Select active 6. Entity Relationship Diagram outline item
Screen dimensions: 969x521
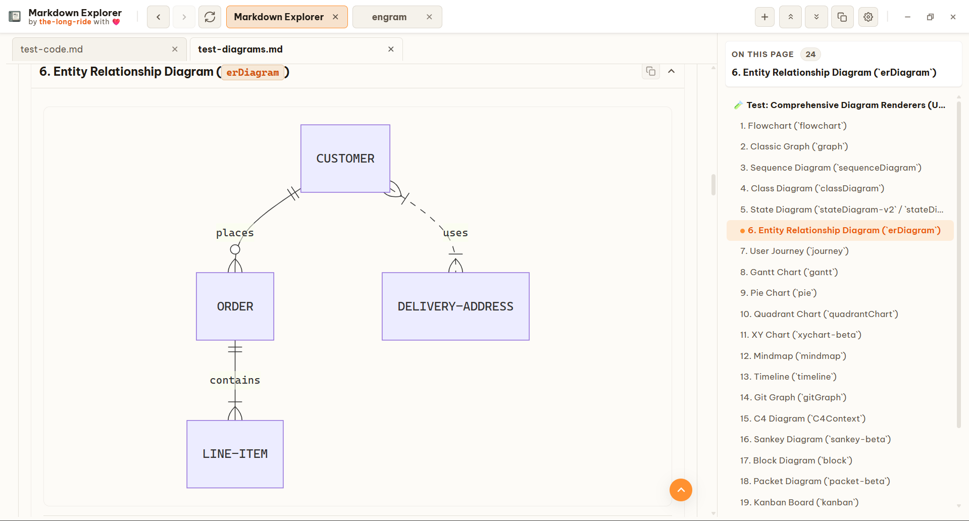tap(840, 230)
